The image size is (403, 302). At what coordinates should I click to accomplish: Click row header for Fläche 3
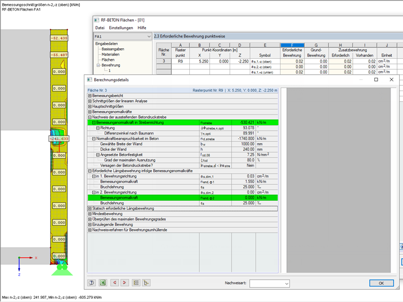pos(164,61)
